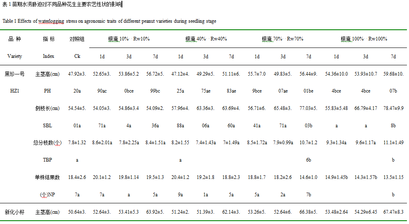Click the 侧枝长(cm) index cell
The width and height of the screenshot is (409, 224).
(x=48, y=108)
